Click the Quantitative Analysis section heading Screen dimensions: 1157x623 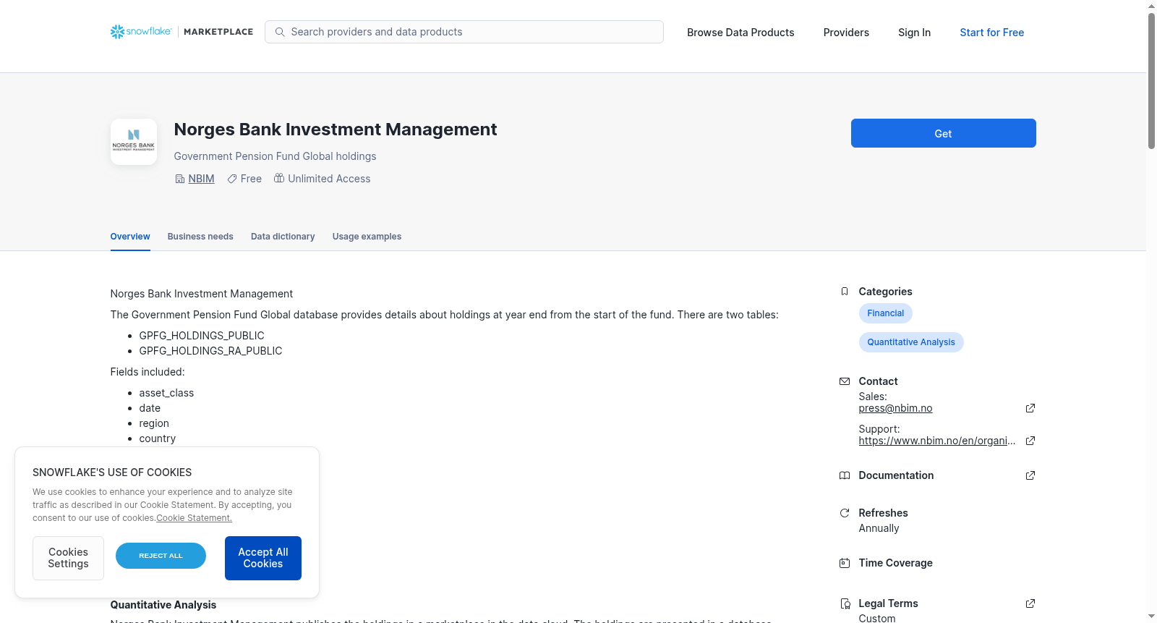(x=163, y=605)
